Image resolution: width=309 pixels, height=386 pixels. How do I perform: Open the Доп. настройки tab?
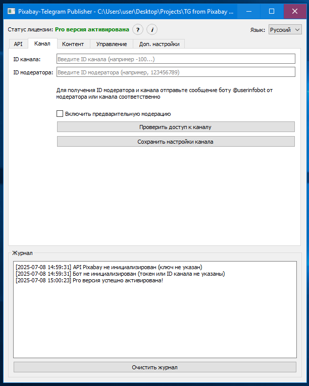[x=159, y=44]
